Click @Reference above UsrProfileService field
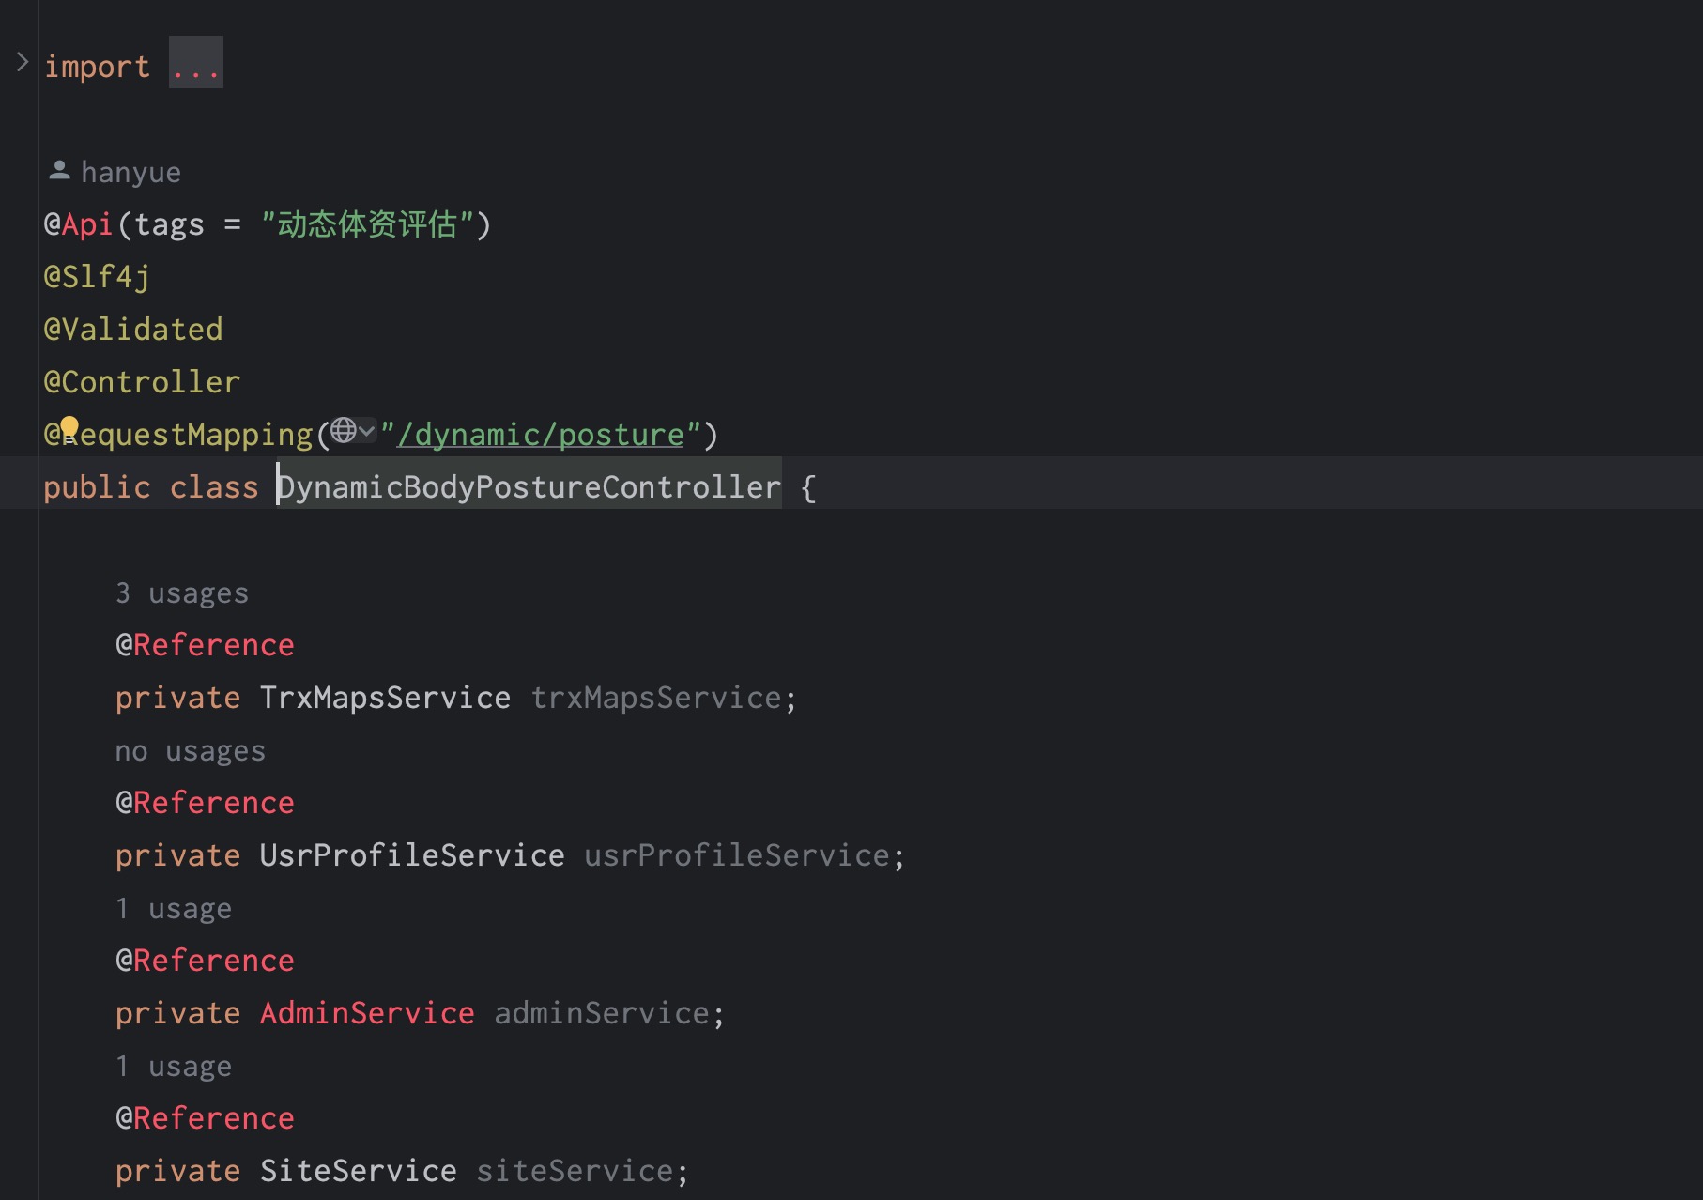The image size is (1703, 1200). pos(205,803)
